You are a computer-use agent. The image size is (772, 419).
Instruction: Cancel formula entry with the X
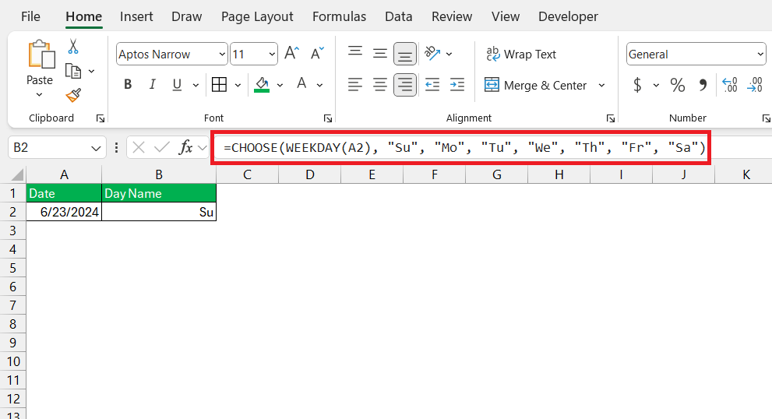pos(139,147)
